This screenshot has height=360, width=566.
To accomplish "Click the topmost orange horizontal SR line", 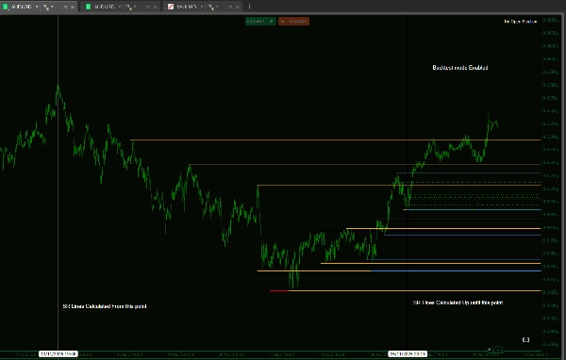I will click(x=336, y=140).
